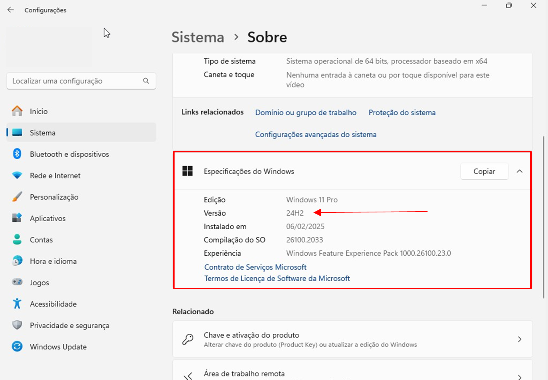This screenshot has height=380, width=548.
Task: Click the search magnifier icon
Action: point(146,81)
